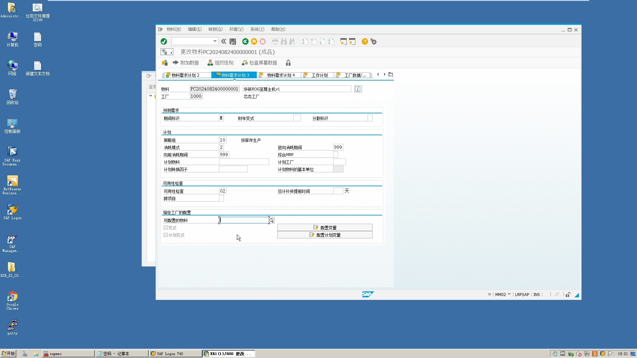Screen dimensions: 637x358
Task: Open 编辑(E) menu in menu bar
Action: [195, 29]
